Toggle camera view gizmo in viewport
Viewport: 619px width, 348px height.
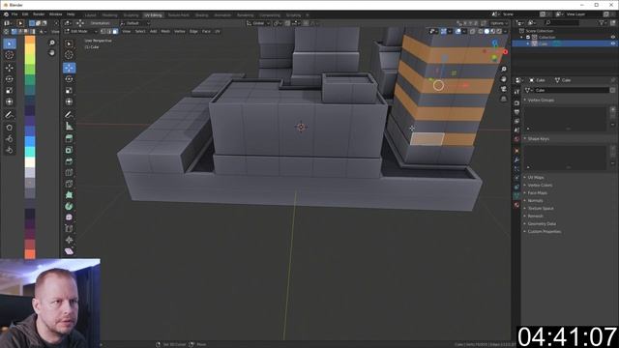[504, 89]
